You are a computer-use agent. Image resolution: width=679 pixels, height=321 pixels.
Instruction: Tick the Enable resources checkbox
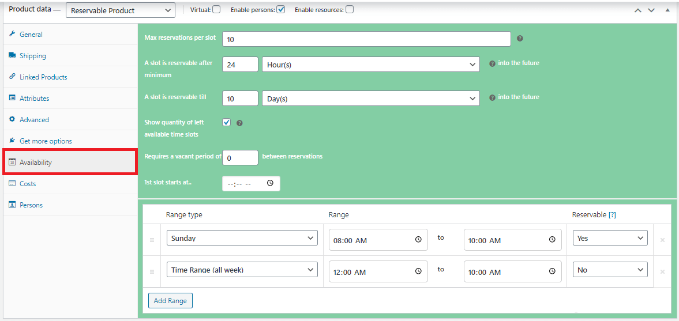[350, 9]
